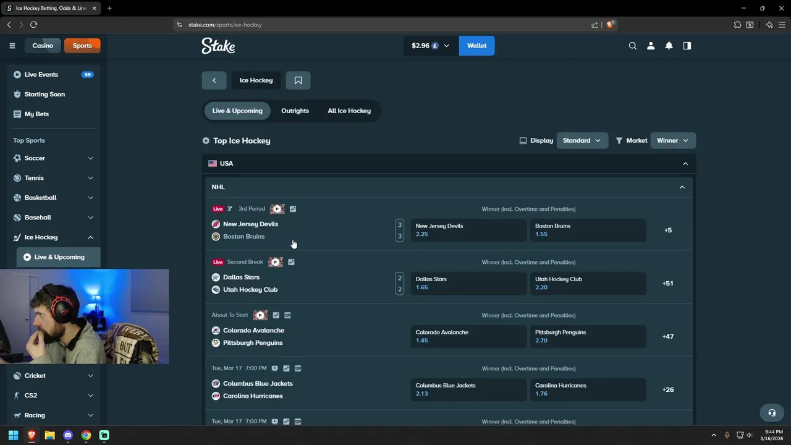Click the Stake logo
This screenshot has width=791, height=445.
[218, 46]
